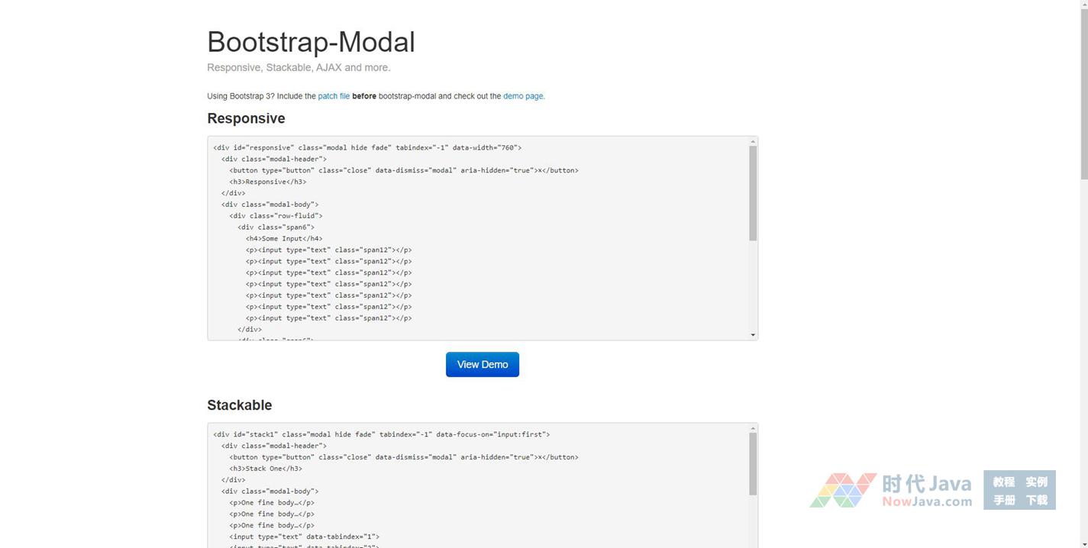Choose the 下载 watermark link
The image size is (1088, 548).
click(x=1036, y=500)
